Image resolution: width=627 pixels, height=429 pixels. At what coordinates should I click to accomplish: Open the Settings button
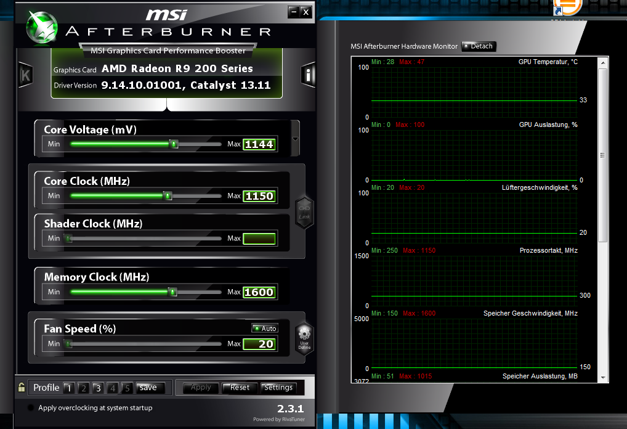click(x=279, y=387)
